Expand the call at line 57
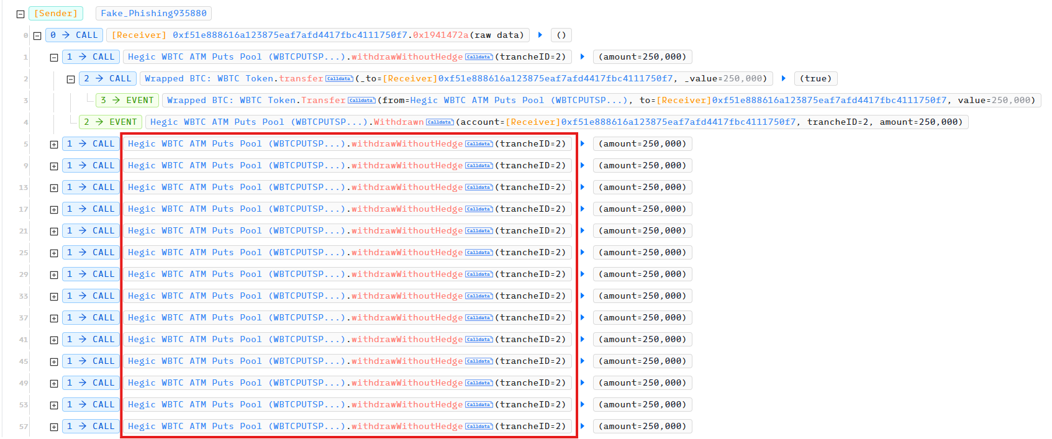 pyautogui.click(x=54, y=427)
